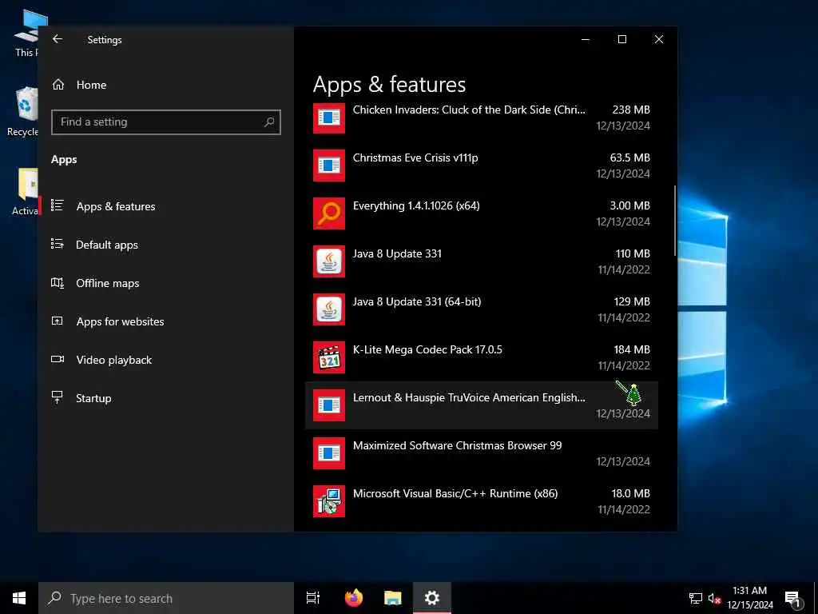Click the Java 8 Update 331 (64-bit) icon
Viewport: 818px width, 614px height.
tap(328, 309)
